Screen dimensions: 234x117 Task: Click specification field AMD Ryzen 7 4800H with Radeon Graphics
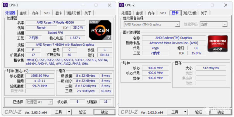pyautogui.click(x=69, y=45)
